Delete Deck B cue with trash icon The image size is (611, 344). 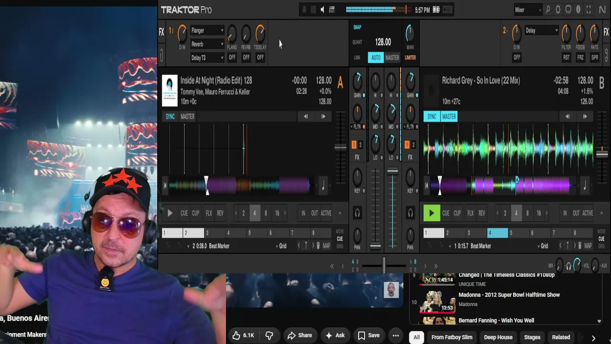[x=579, y=246]
